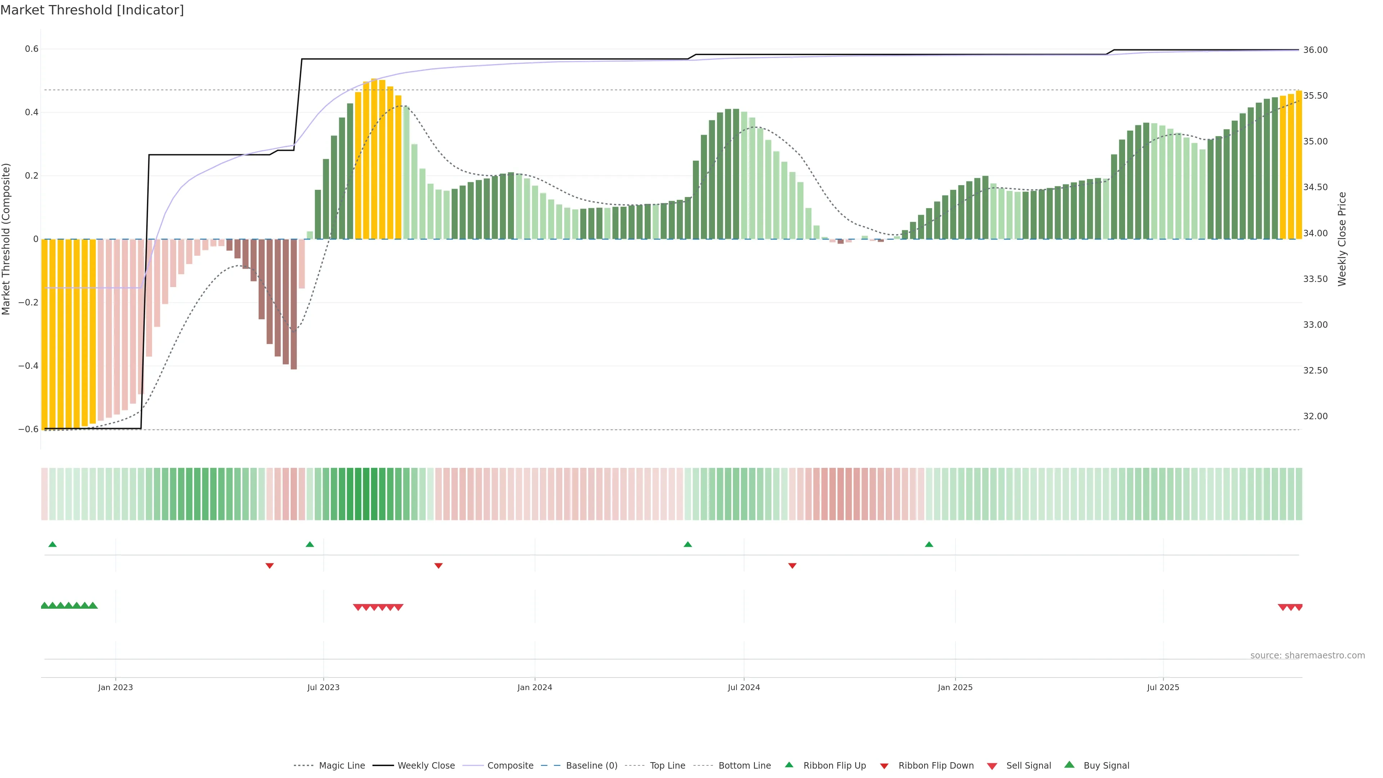Click ribbon flip down marker near Aug 2024
Image resolution: width=1383 pixels, height=778 pixels.
pyautogui.click(x=792, y=565)
